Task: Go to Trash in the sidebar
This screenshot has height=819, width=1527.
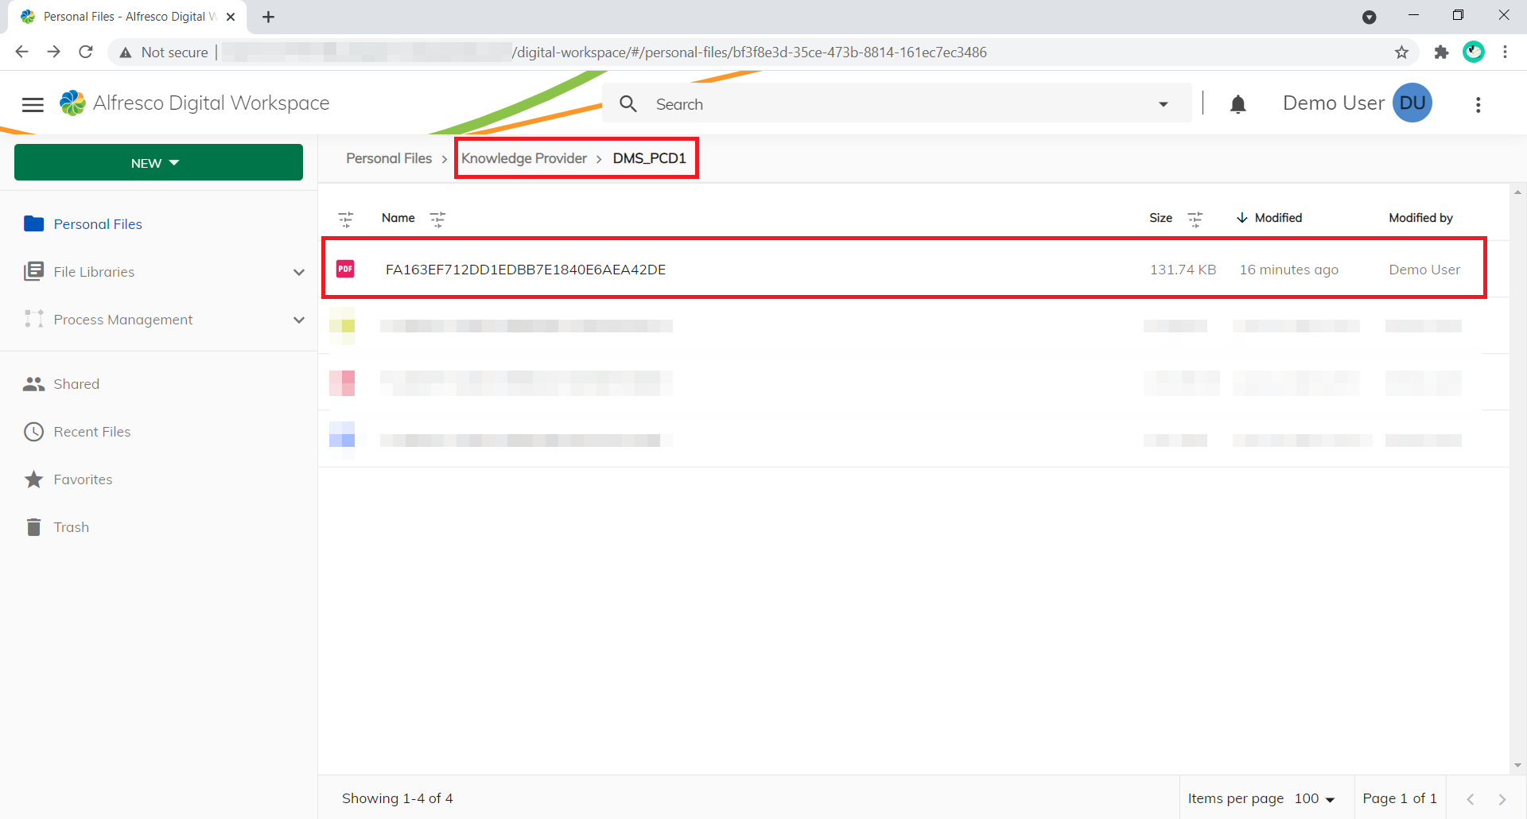Action: point(71,527)
